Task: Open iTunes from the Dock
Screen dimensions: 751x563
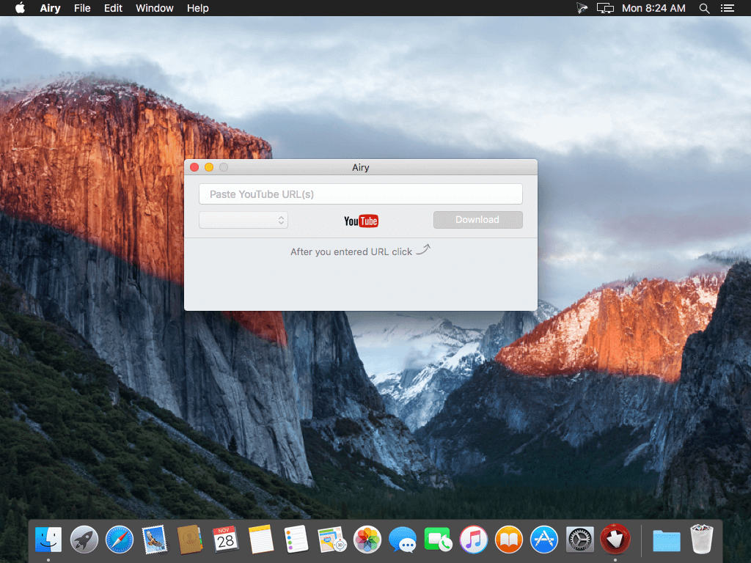Action: click(x=474, y=540)
